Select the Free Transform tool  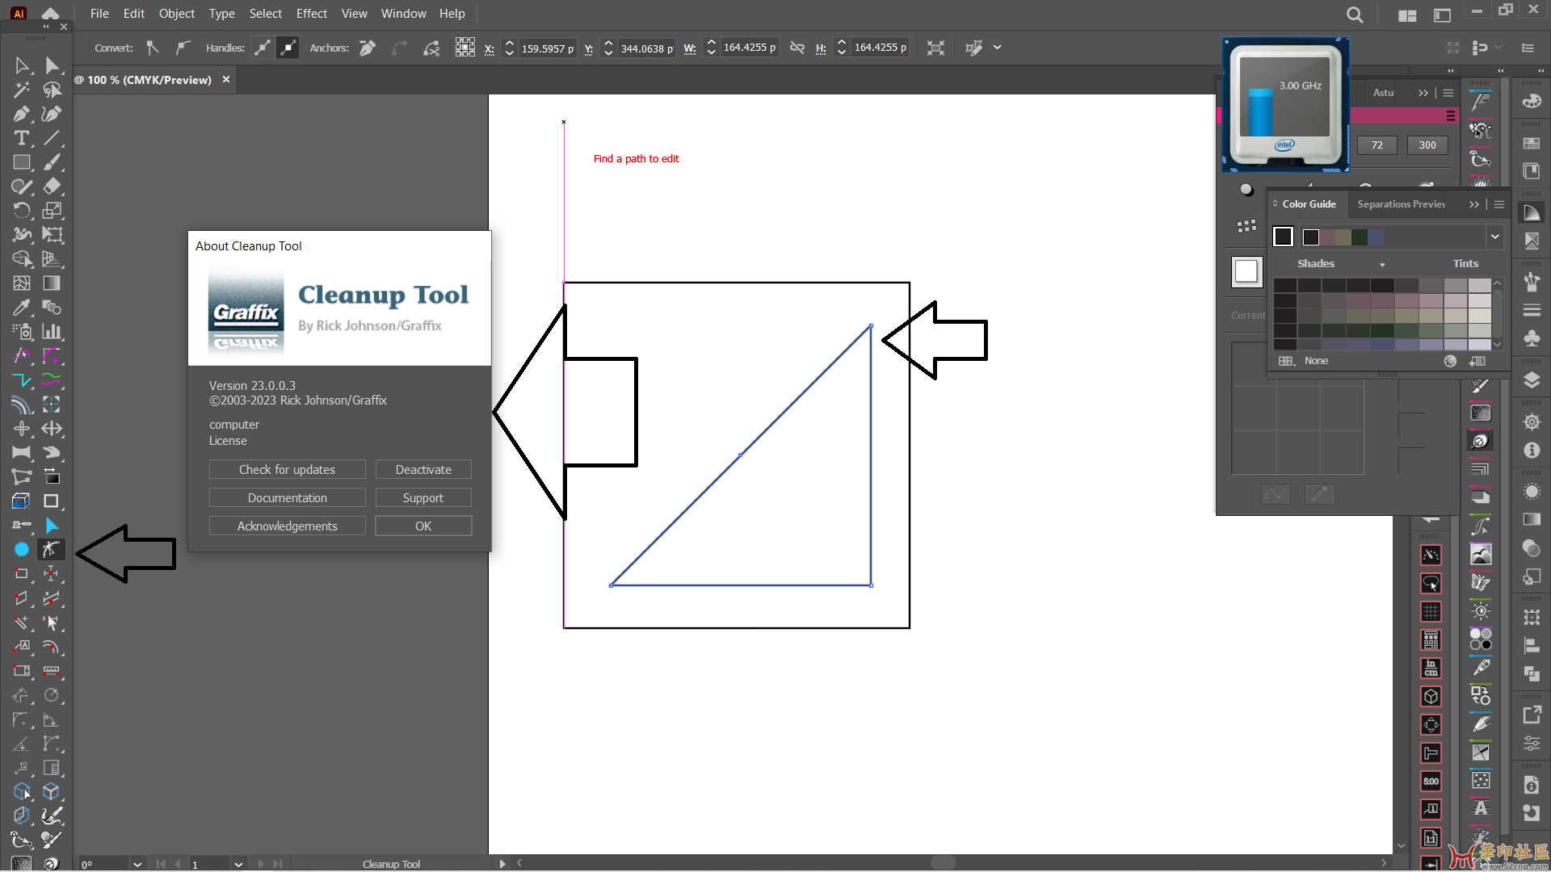52,235
